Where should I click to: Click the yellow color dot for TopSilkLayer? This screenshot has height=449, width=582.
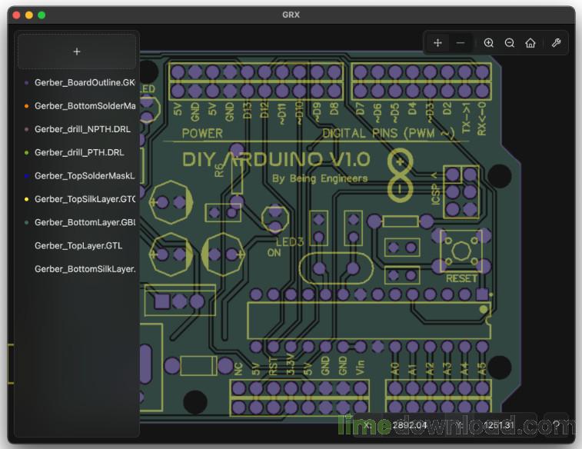[x=26, y=199]
